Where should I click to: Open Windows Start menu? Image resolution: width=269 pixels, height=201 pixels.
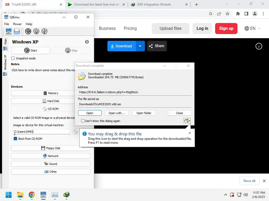[x=8, y=195]
